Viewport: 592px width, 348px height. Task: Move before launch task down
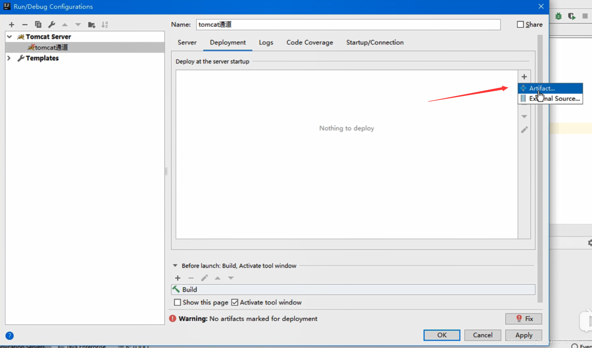point(231,278)
